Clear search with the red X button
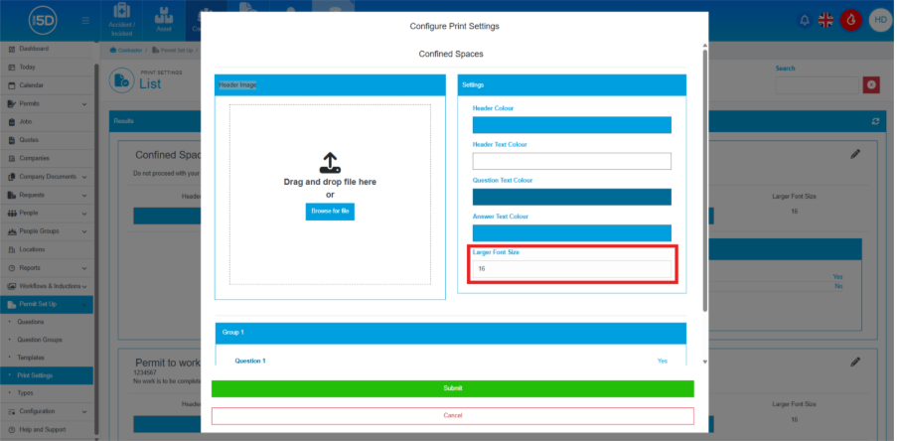 pos(871,85)
